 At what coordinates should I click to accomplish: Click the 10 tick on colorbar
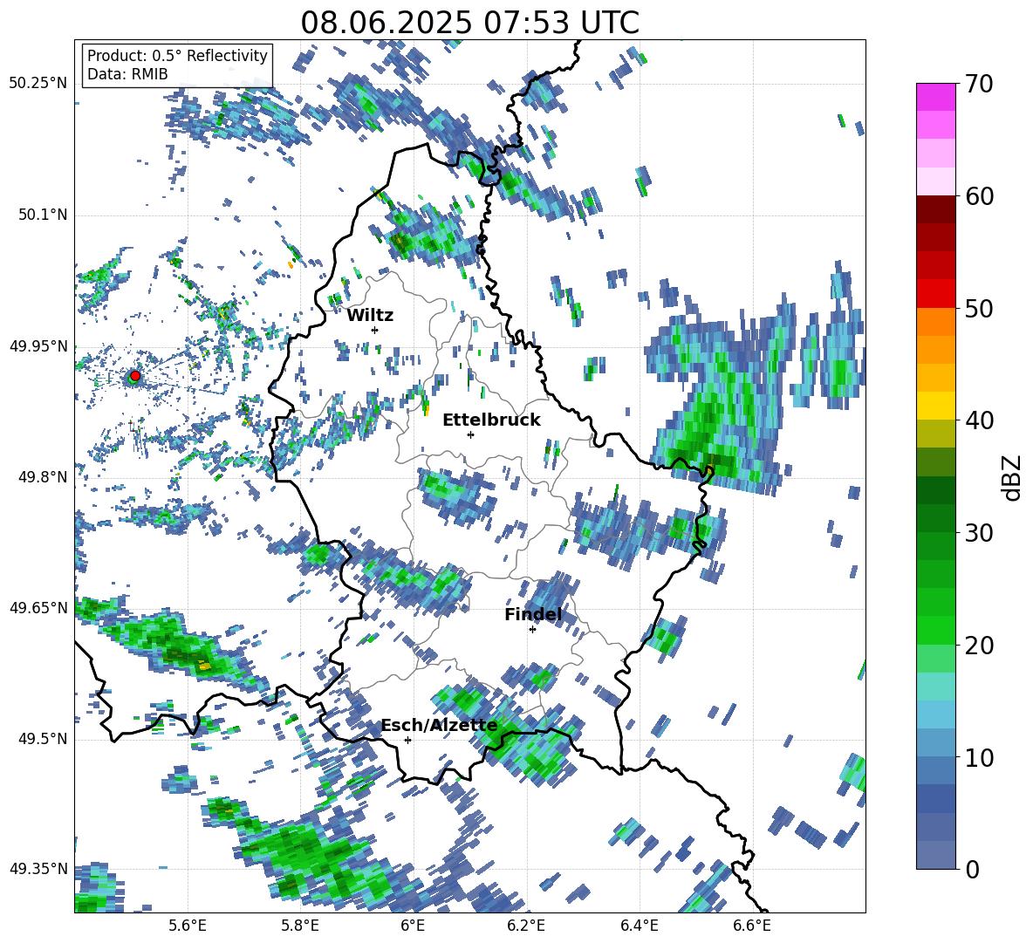click(x=979, y=757)
